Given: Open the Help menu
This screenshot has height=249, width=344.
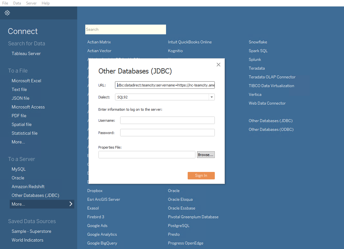Looking at the screenshot, I should [x=46, y=3].
